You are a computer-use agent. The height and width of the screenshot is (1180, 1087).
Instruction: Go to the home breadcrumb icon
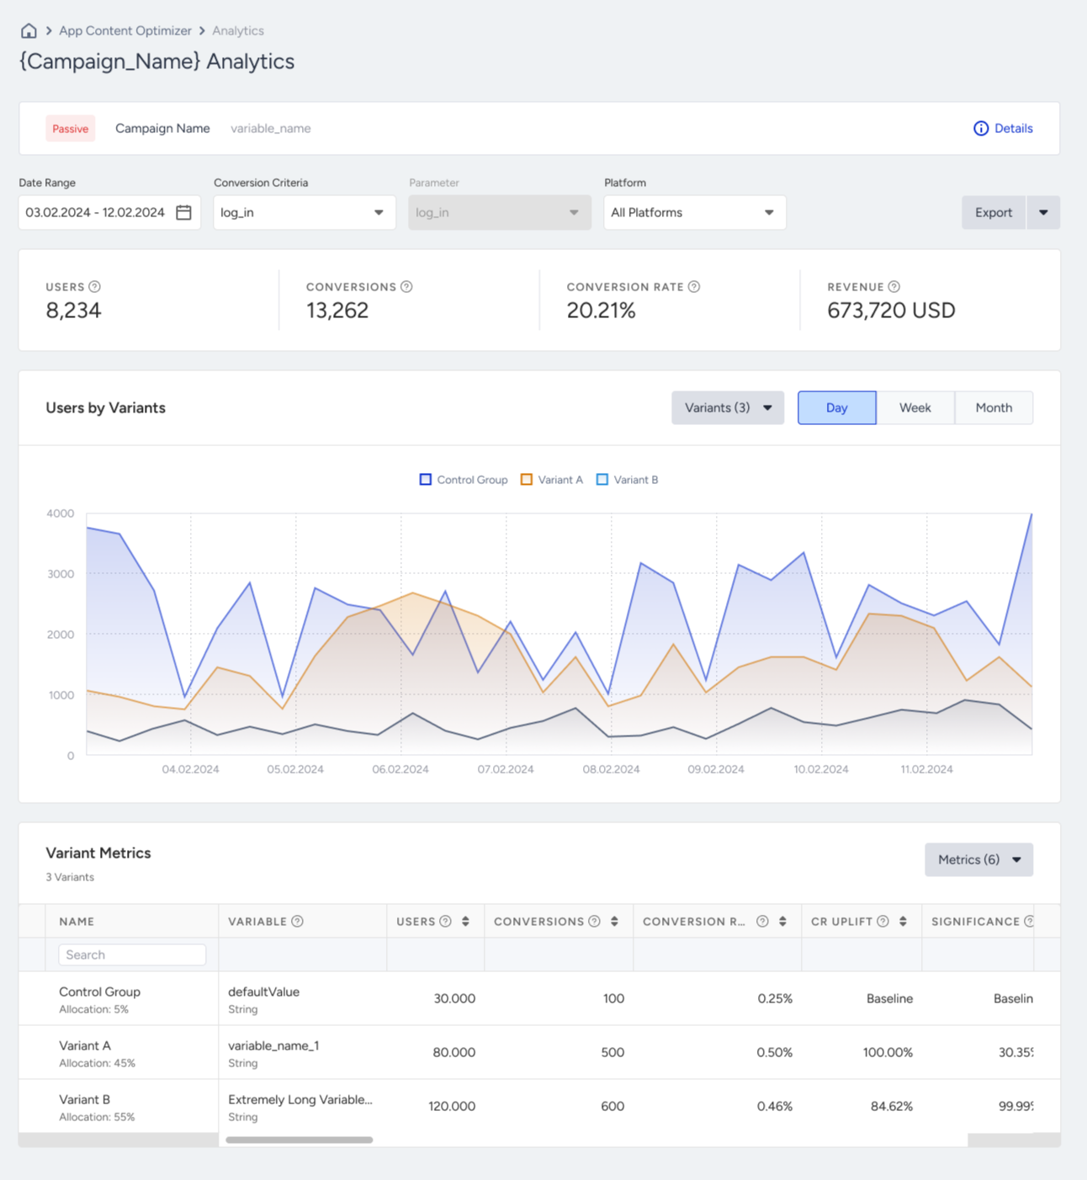point(29,30)
